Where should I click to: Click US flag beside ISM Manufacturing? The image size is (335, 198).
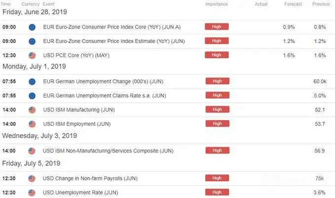[32, 110]
